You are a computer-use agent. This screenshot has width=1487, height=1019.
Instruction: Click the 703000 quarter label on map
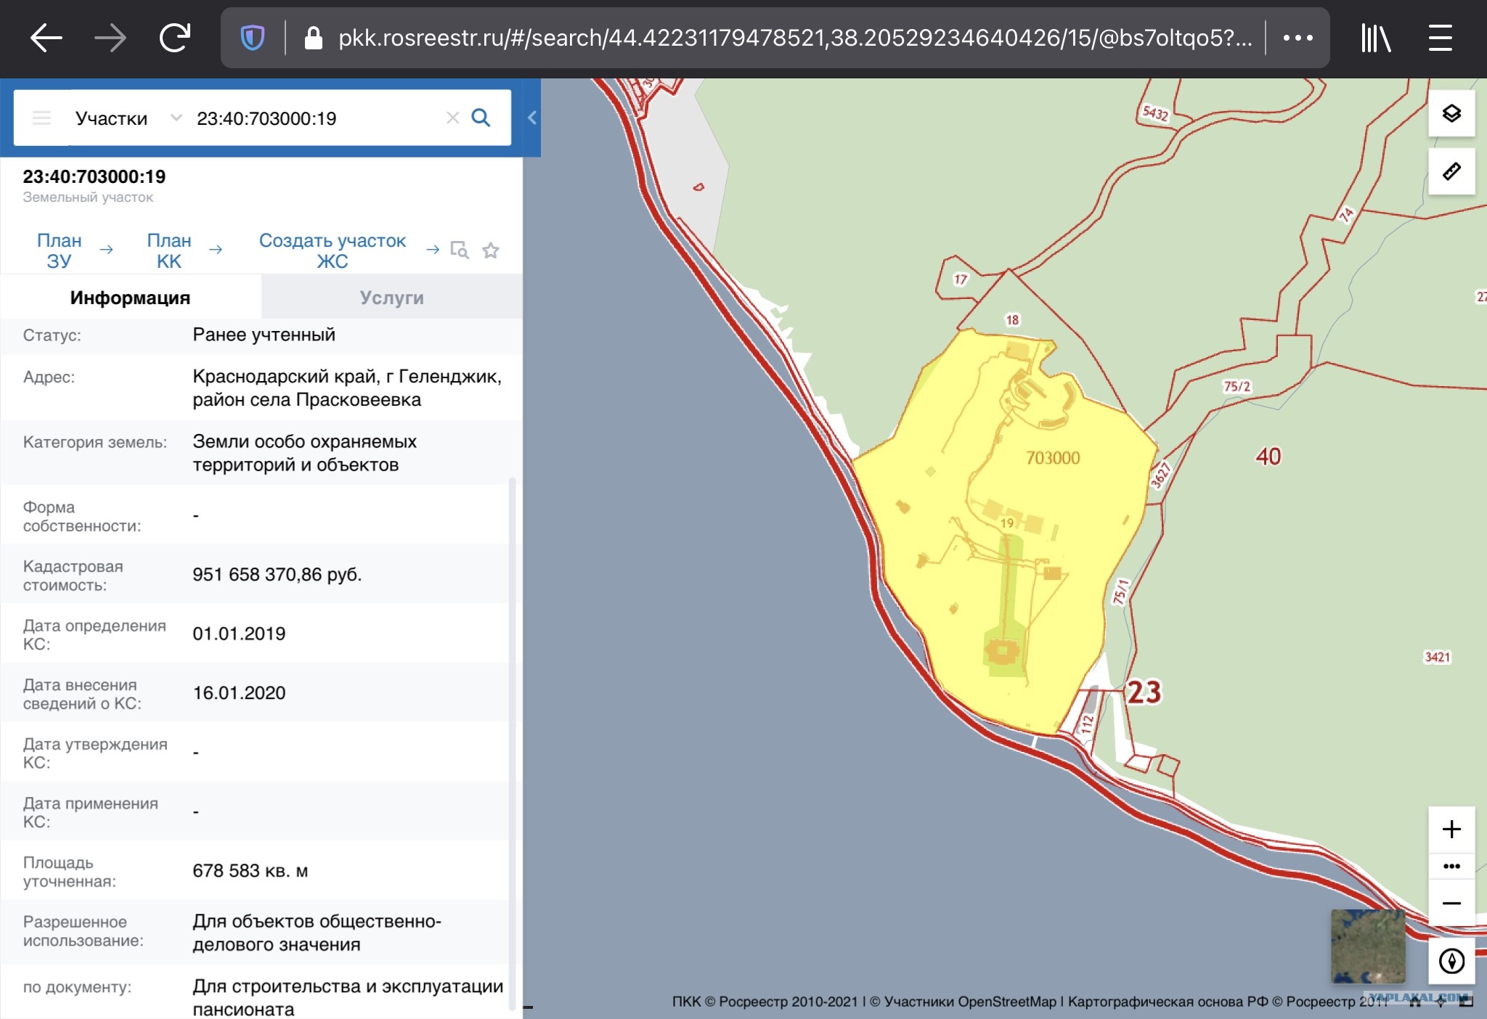[x=1053, y=458]
